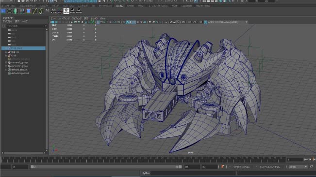Click the S-shaped curve shelf icon
This screenshot has width=316, height=177.
[41, 11]
